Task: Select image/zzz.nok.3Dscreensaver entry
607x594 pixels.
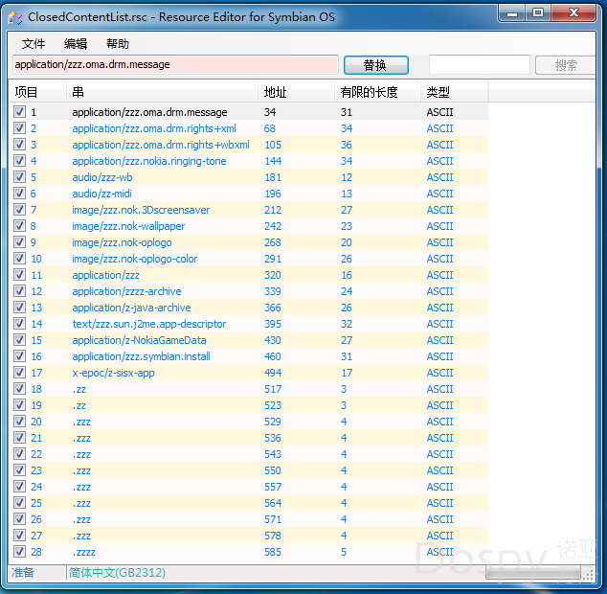Action: click(x=141, y=210)
